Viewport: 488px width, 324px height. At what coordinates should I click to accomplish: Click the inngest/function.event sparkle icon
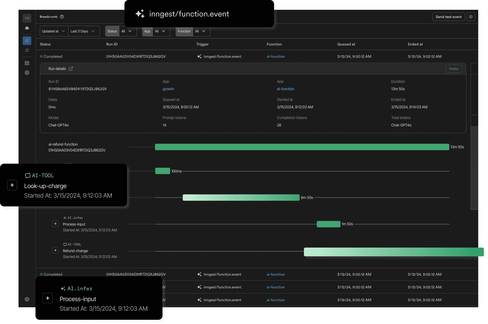pos(140,14)
